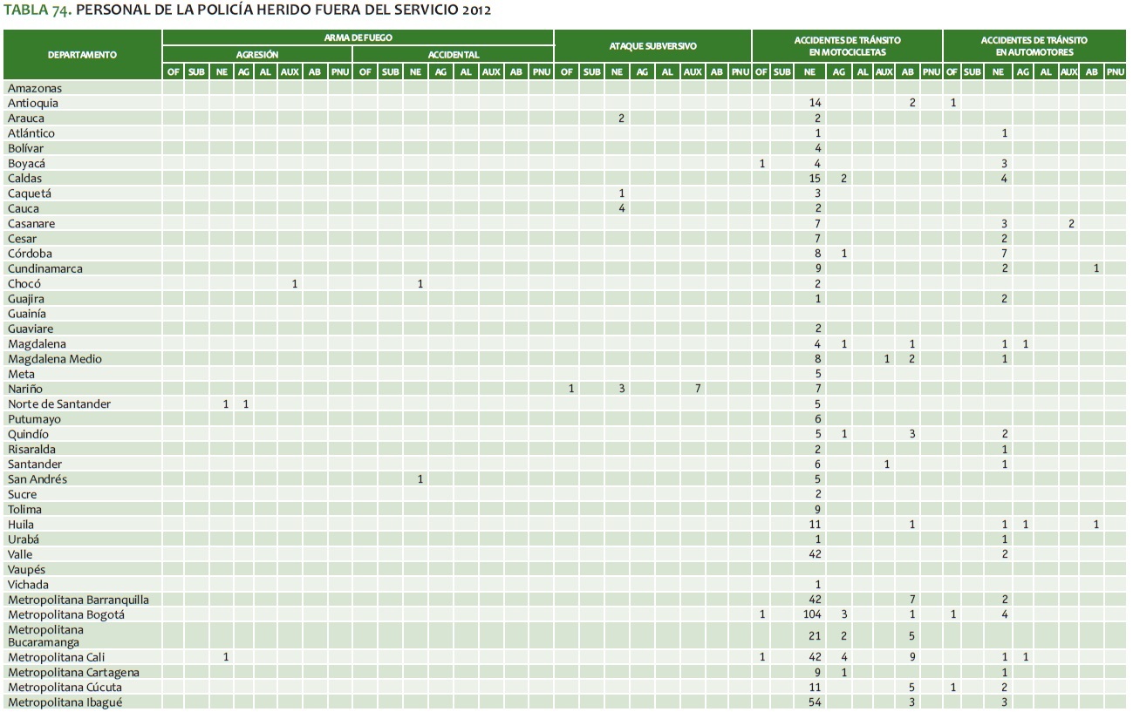Select the AGRESIÓN subheader

point(257,55)
